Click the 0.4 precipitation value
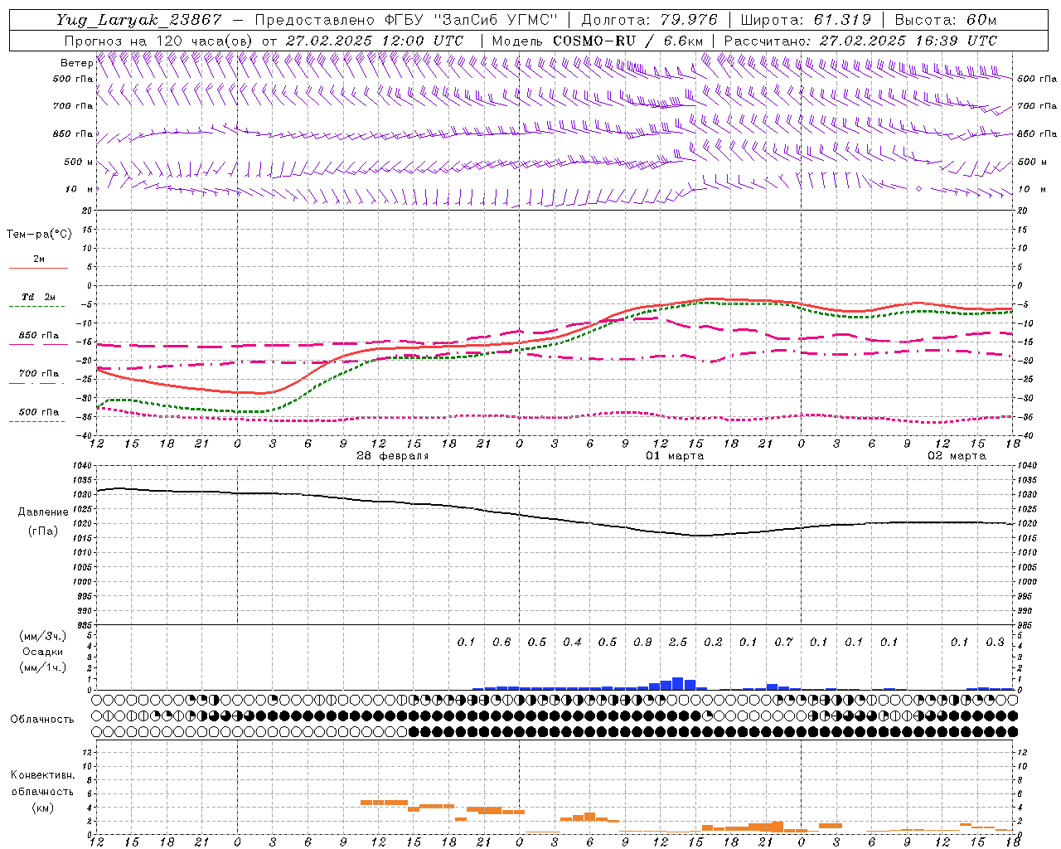The height and width of the screenshot is (849, 1061). tap(572, 642)
